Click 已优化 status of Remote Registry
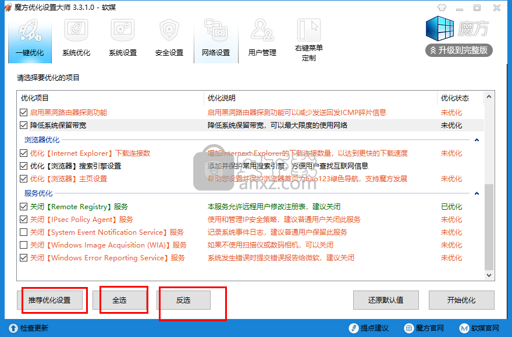 (451, 207)
